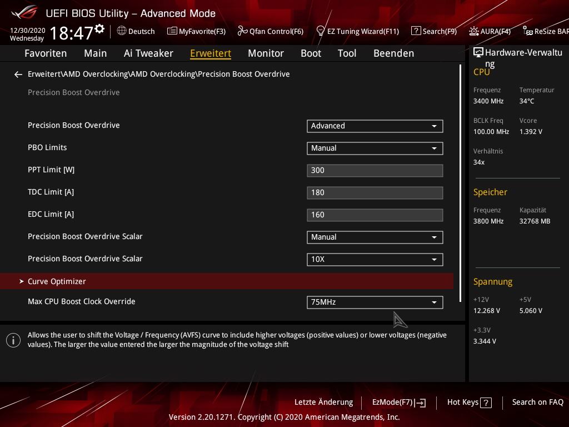
Task: Click the PBO Limits label
Action: [x=47, y=147]
